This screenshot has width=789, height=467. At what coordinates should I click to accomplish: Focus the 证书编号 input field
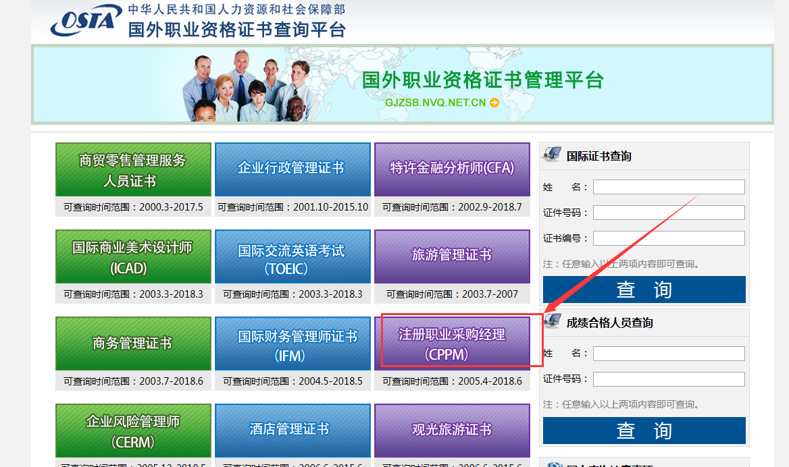pos(669,238)
